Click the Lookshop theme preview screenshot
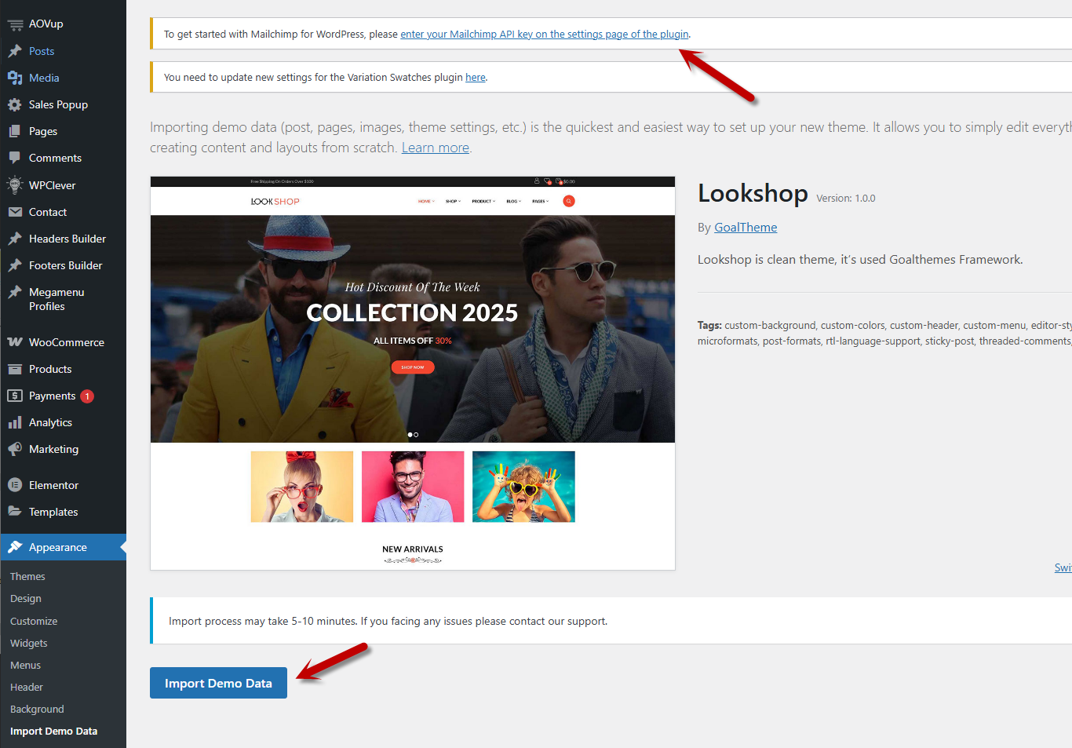This screenshot has height=748, width=1072. coord(412,373)
